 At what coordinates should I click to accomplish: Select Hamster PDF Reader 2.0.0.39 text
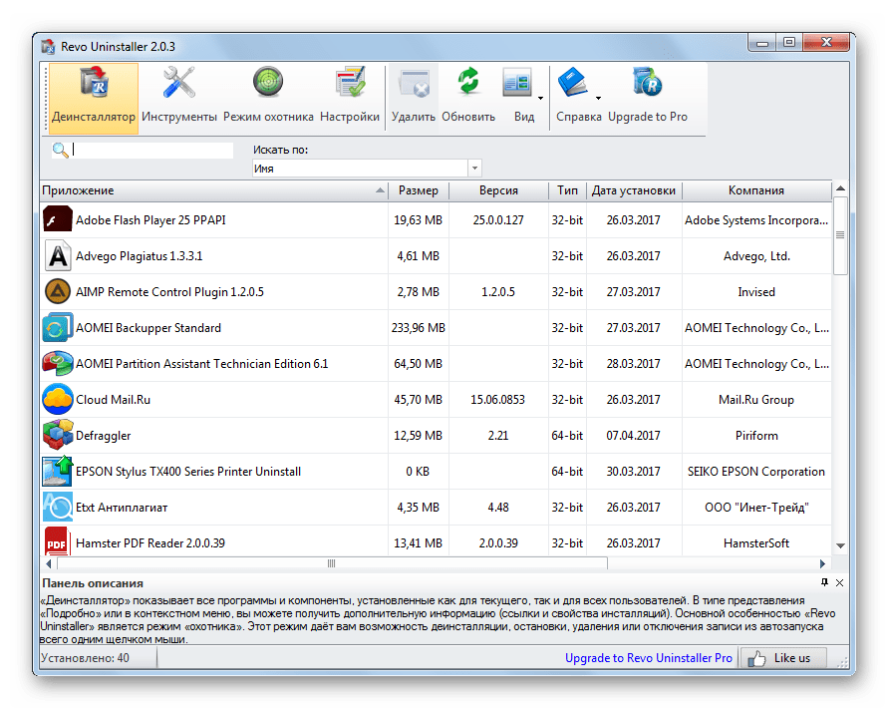(150, 542)
